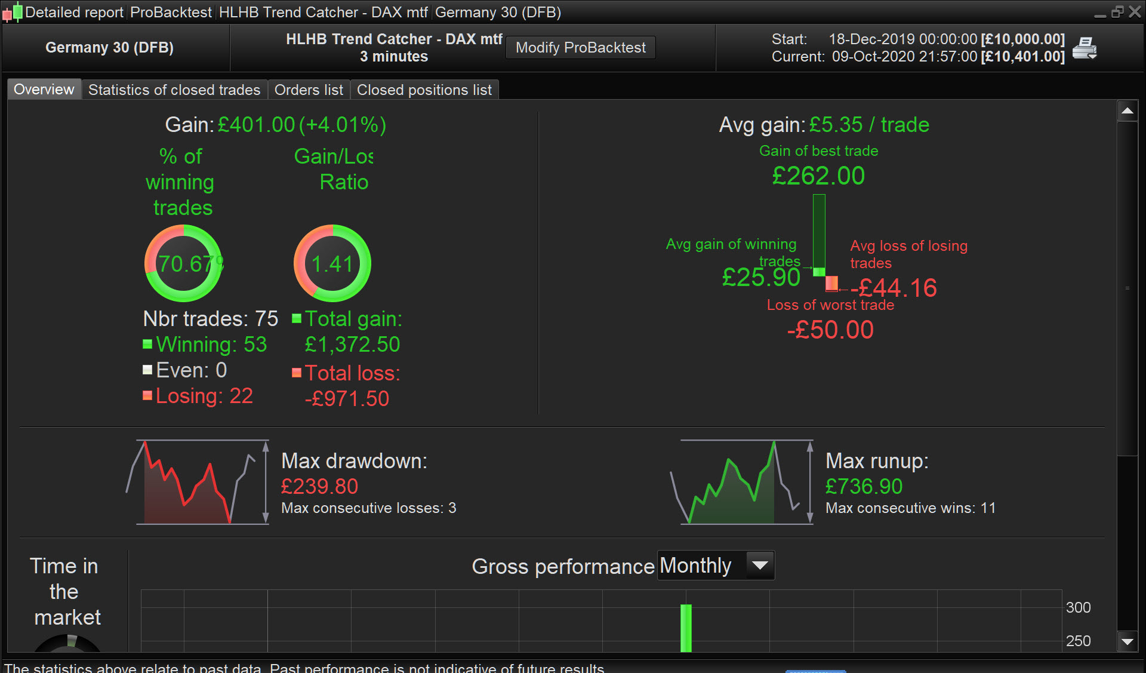The height and width of the screenshot is (673, 1146).
Task: Click the Time in the market gauge
Action: pos(67,644)
